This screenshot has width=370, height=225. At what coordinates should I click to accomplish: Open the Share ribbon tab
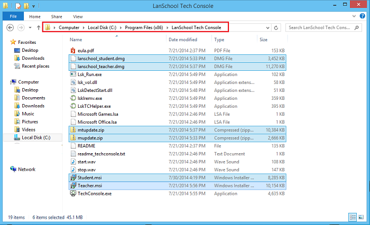pos(57,16)
